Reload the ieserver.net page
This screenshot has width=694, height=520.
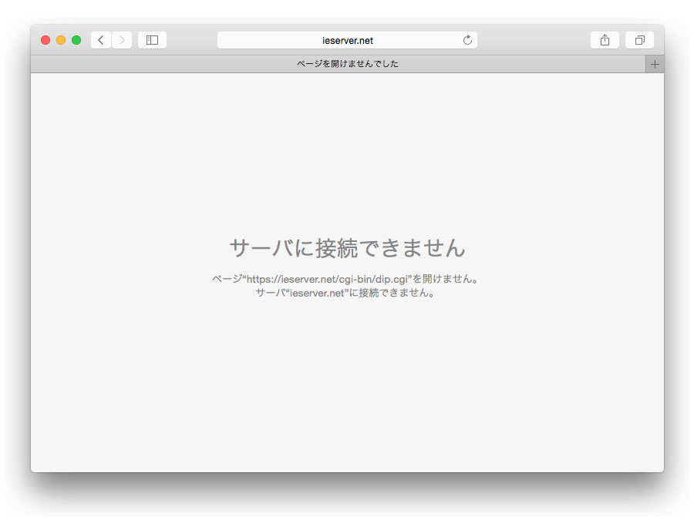[467, 40]
